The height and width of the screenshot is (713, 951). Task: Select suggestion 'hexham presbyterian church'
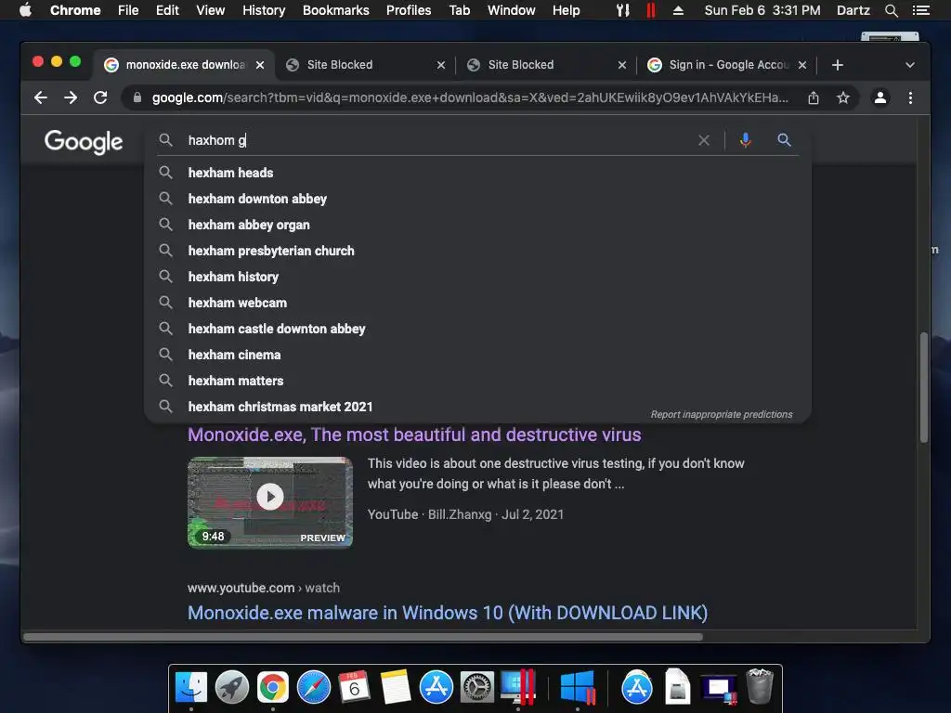(x=478, y=251)
